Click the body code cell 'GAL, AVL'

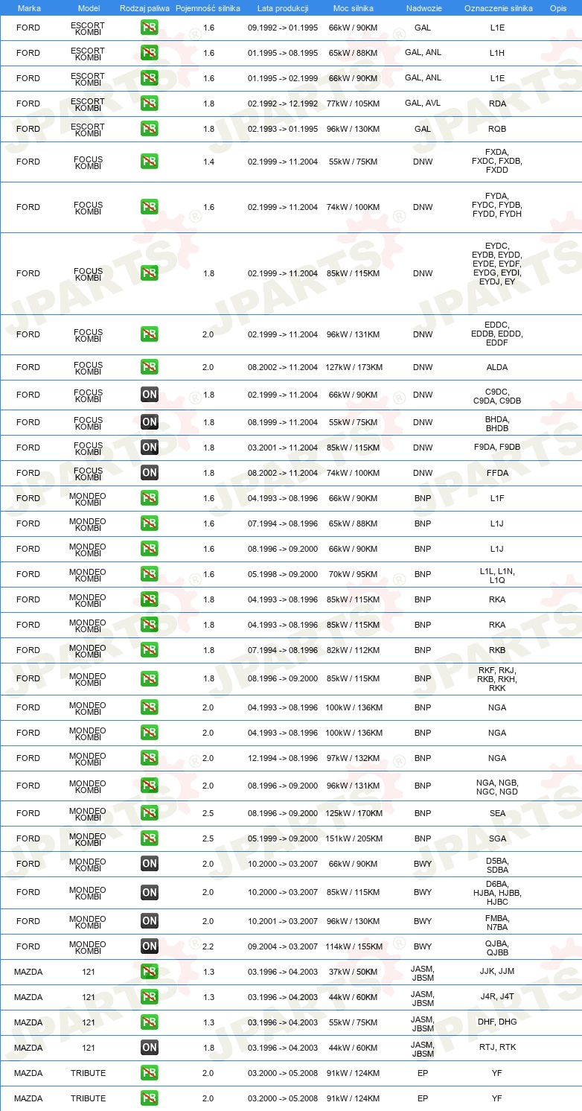tap(423, 104)
